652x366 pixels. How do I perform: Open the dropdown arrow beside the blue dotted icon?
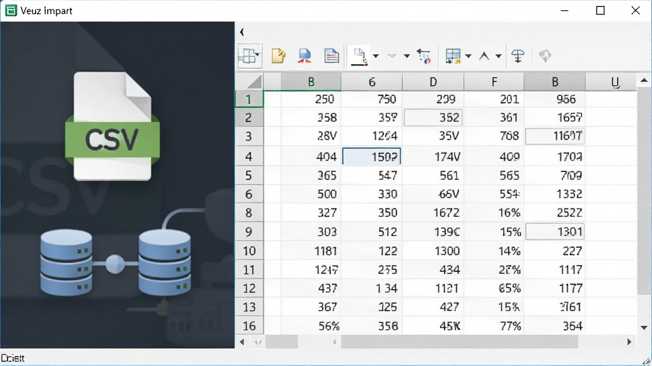point(407,56)
